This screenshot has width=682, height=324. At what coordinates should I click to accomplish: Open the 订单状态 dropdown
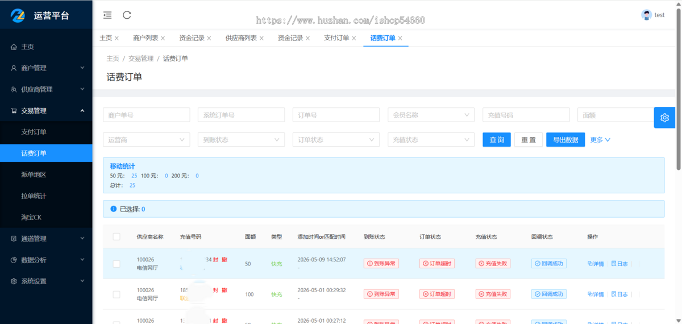pyautogui.click(x=336, y=139)
